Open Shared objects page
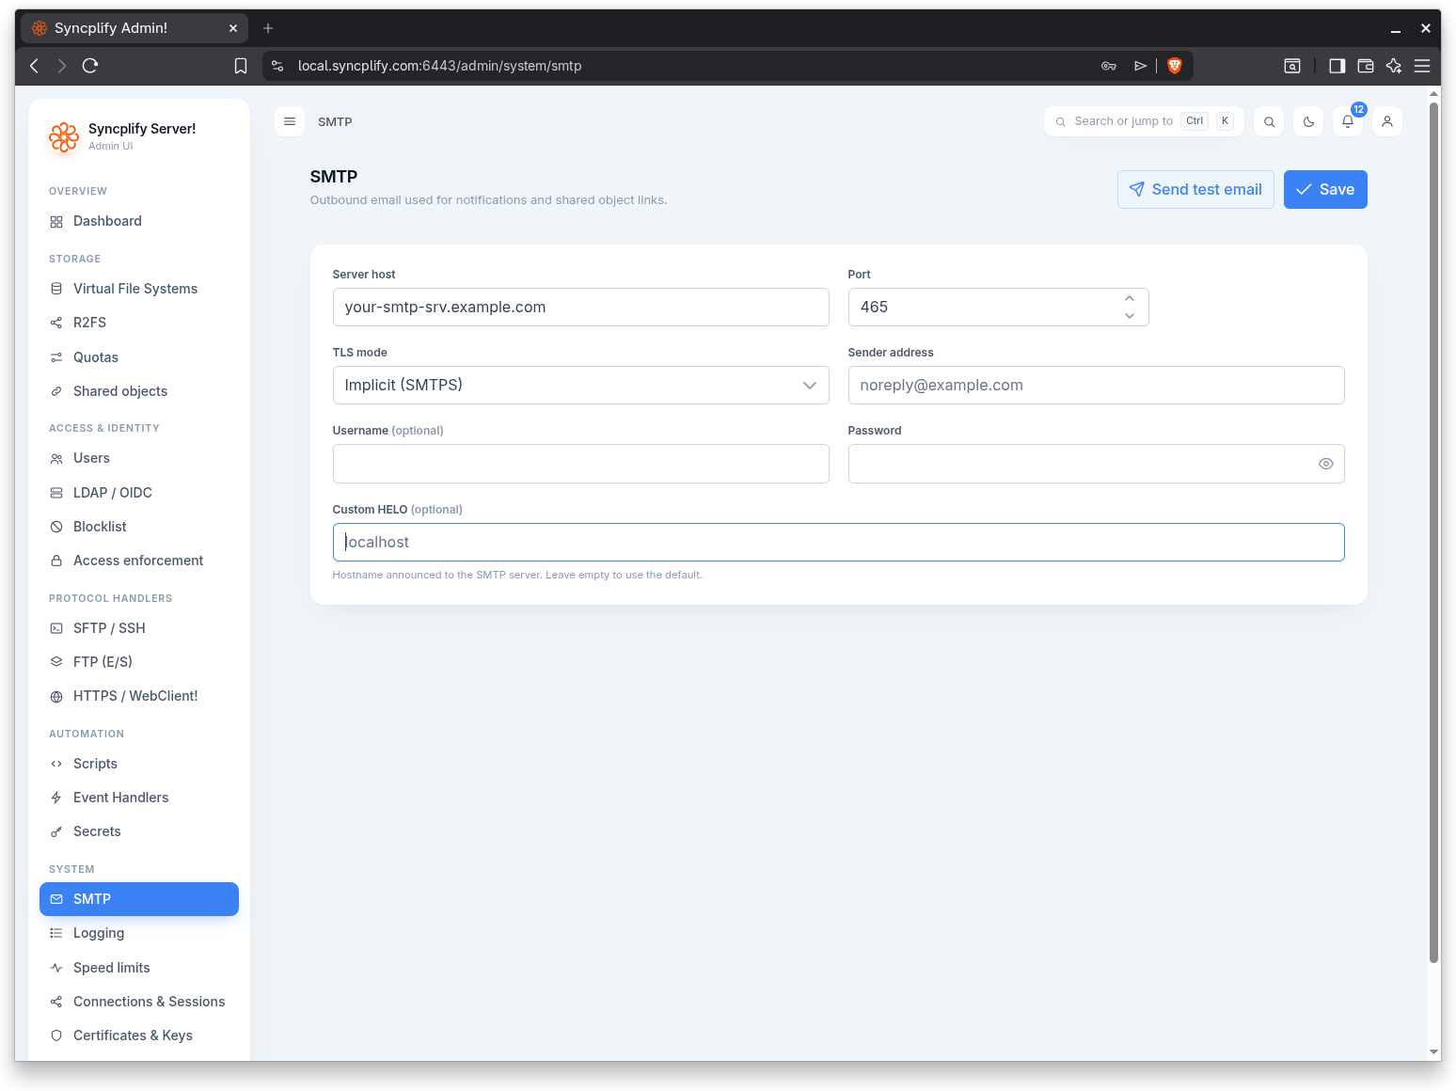The image size is (1456, 1091). click(139, 391)
